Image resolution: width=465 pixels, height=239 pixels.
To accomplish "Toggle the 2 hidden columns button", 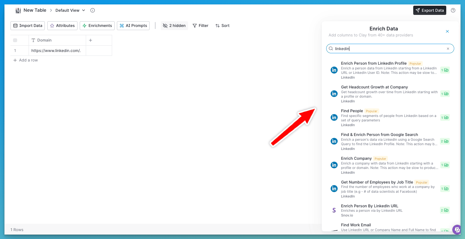I will 174,26.
